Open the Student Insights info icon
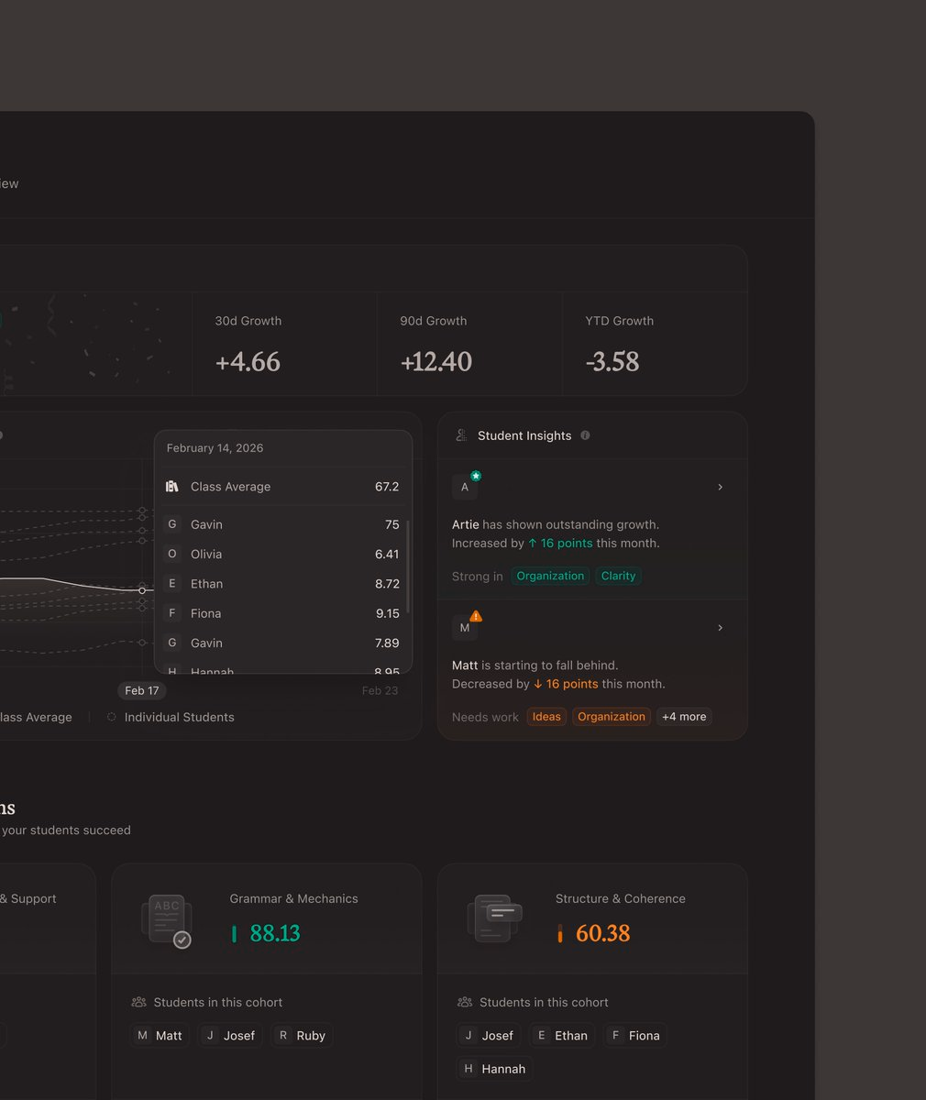 pyautogui.click(x=585, y=435)
